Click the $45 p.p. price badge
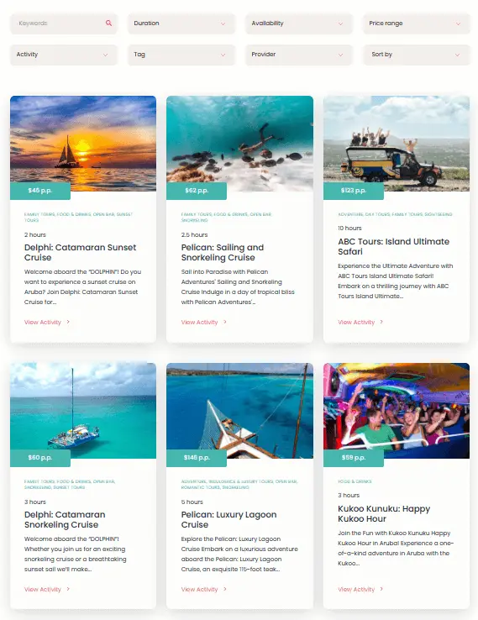The image size is (478, 620). (x=40, y=191)
